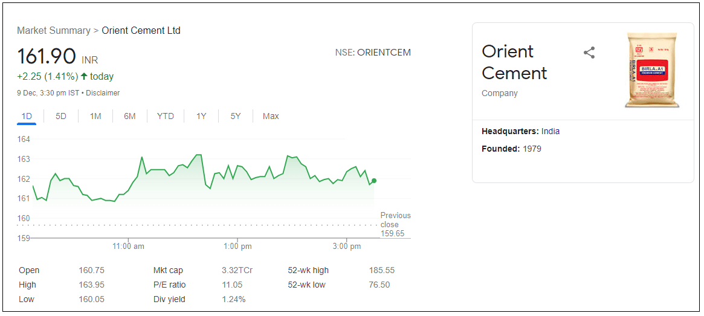Select the Max chart range

coord(271,116)
